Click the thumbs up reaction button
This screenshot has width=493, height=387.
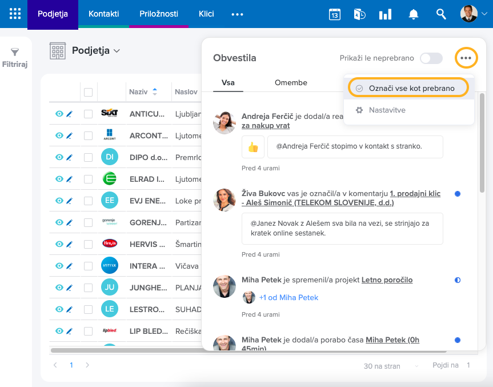point(252,147)
